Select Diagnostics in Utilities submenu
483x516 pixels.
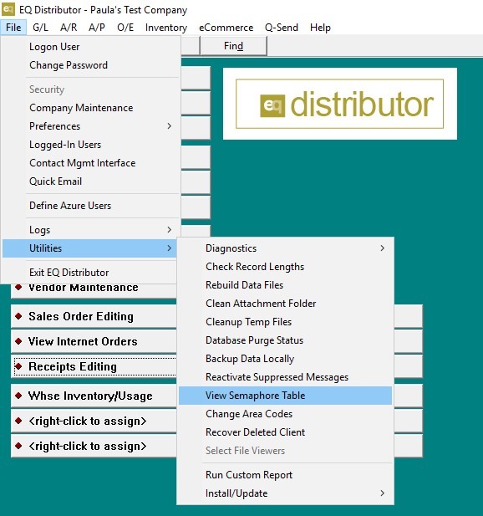point(285,248)
